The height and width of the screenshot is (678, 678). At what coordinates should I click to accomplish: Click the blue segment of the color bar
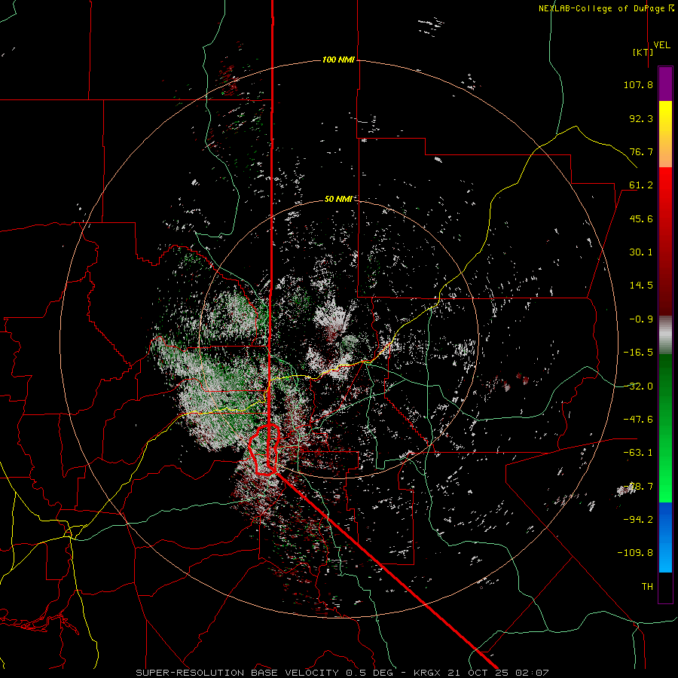click(665, 537)
